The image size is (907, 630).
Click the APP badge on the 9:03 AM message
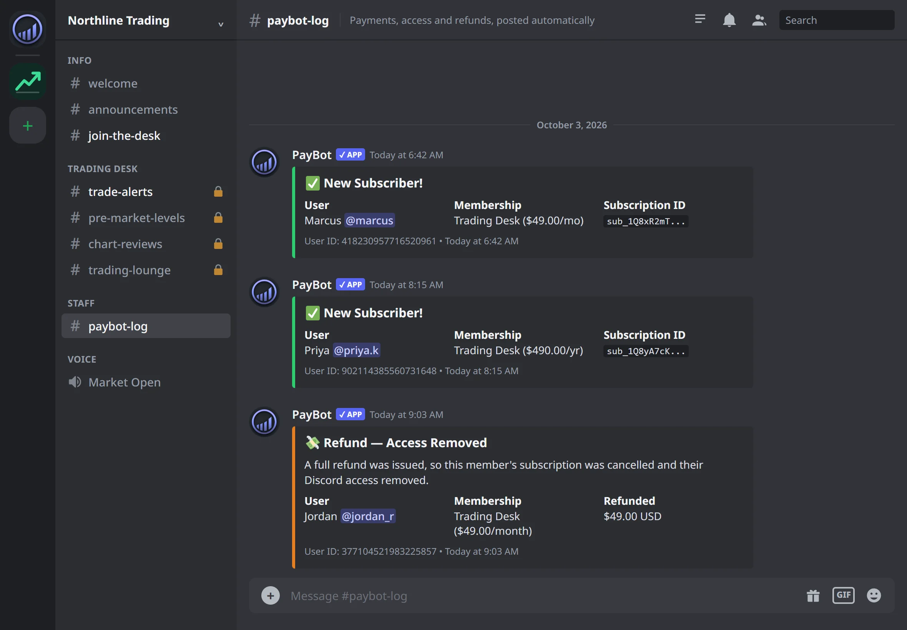(x=350, y=414)
